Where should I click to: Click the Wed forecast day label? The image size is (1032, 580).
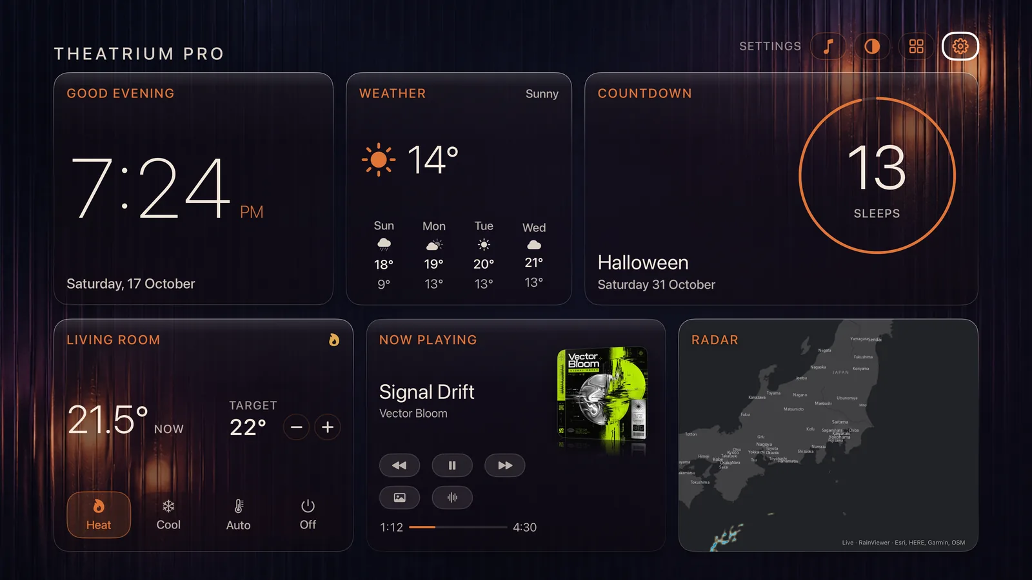click(x=534, y=227)
